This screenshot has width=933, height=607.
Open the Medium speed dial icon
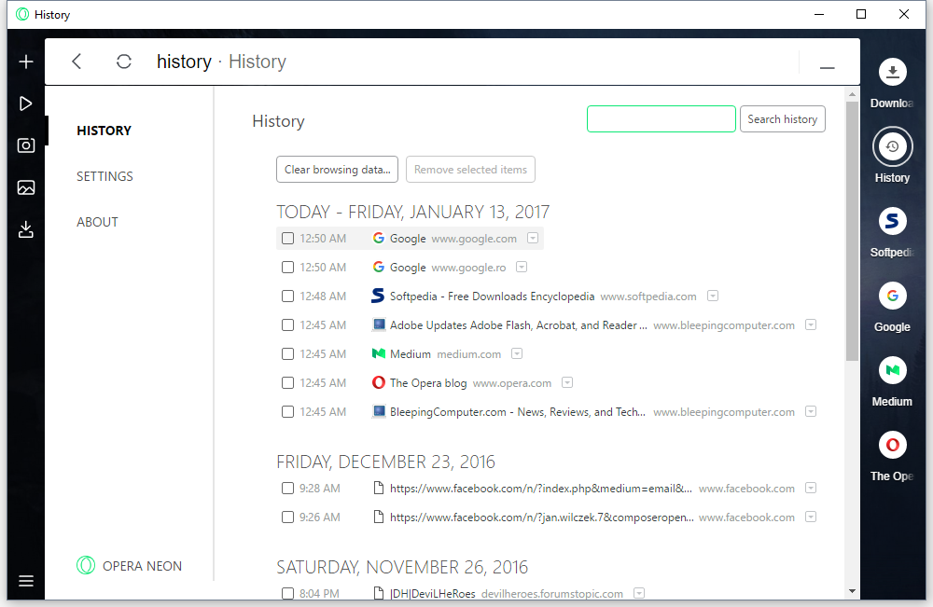pyautogui.click(x=892, y=370)
